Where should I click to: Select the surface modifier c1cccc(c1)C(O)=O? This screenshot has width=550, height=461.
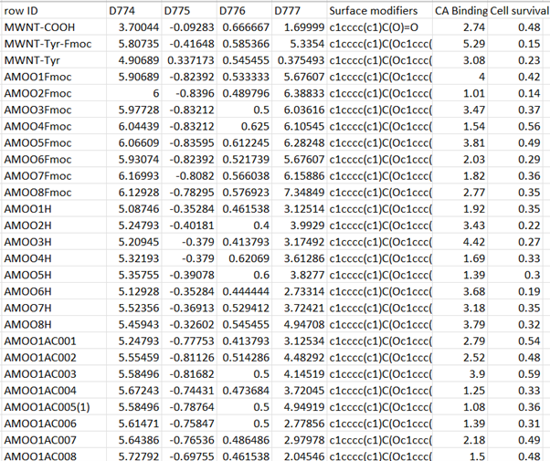point(380,27)
